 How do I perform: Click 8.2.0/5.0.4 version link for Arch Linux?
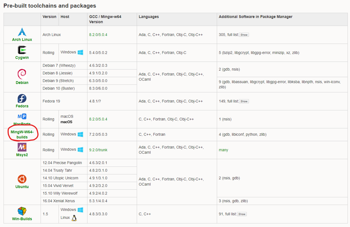(98, 34)
